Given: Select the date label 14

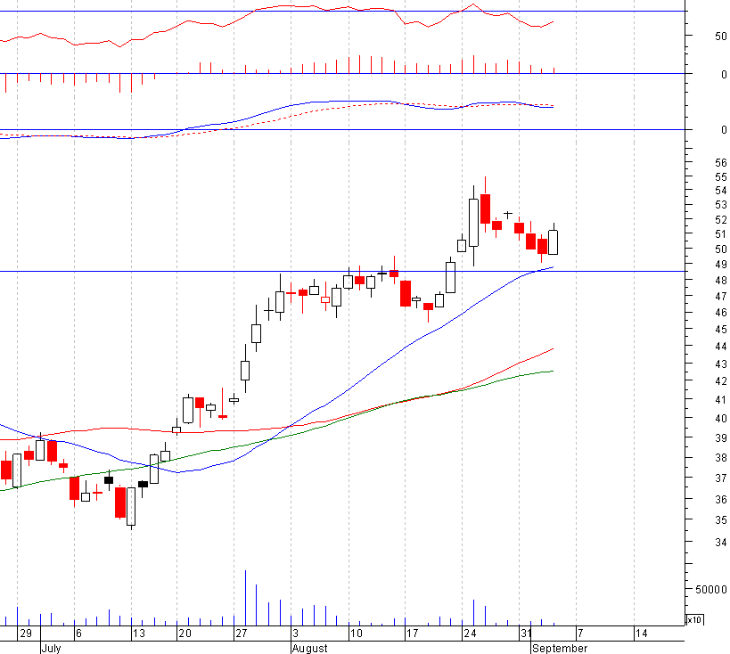Looking at the screenshot, I should coord(642,633).
